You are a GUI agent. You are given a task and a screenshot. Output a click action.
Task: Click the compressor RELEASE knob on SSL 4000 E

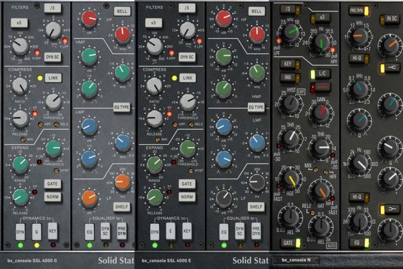point(155,119)
